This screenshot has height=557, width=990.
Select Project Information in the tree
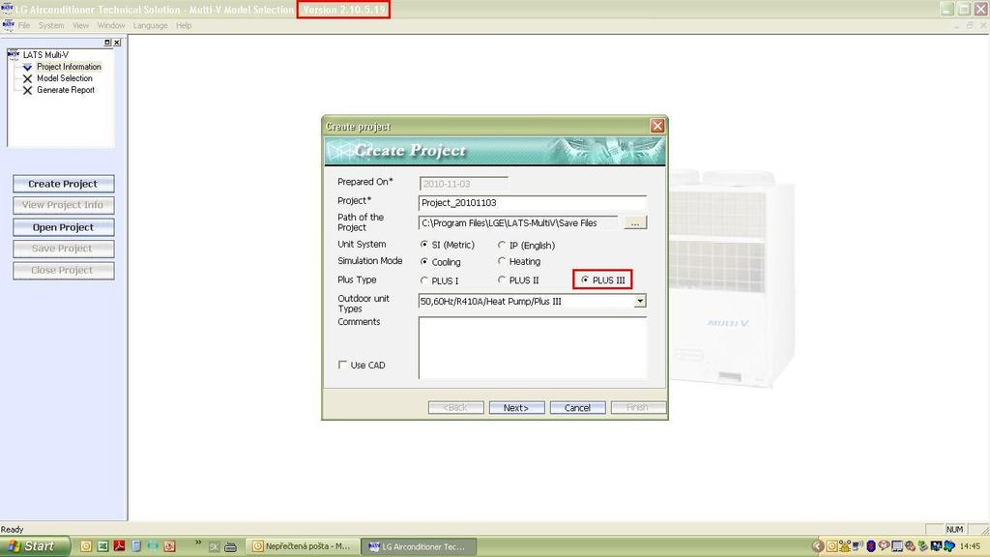(x=69, y=67)
